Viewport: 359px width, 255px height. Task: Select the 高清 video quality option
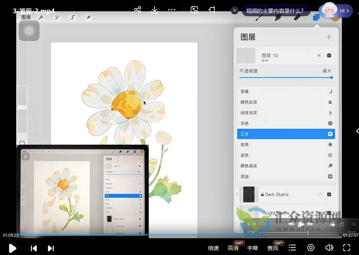[x=233, y=248]
